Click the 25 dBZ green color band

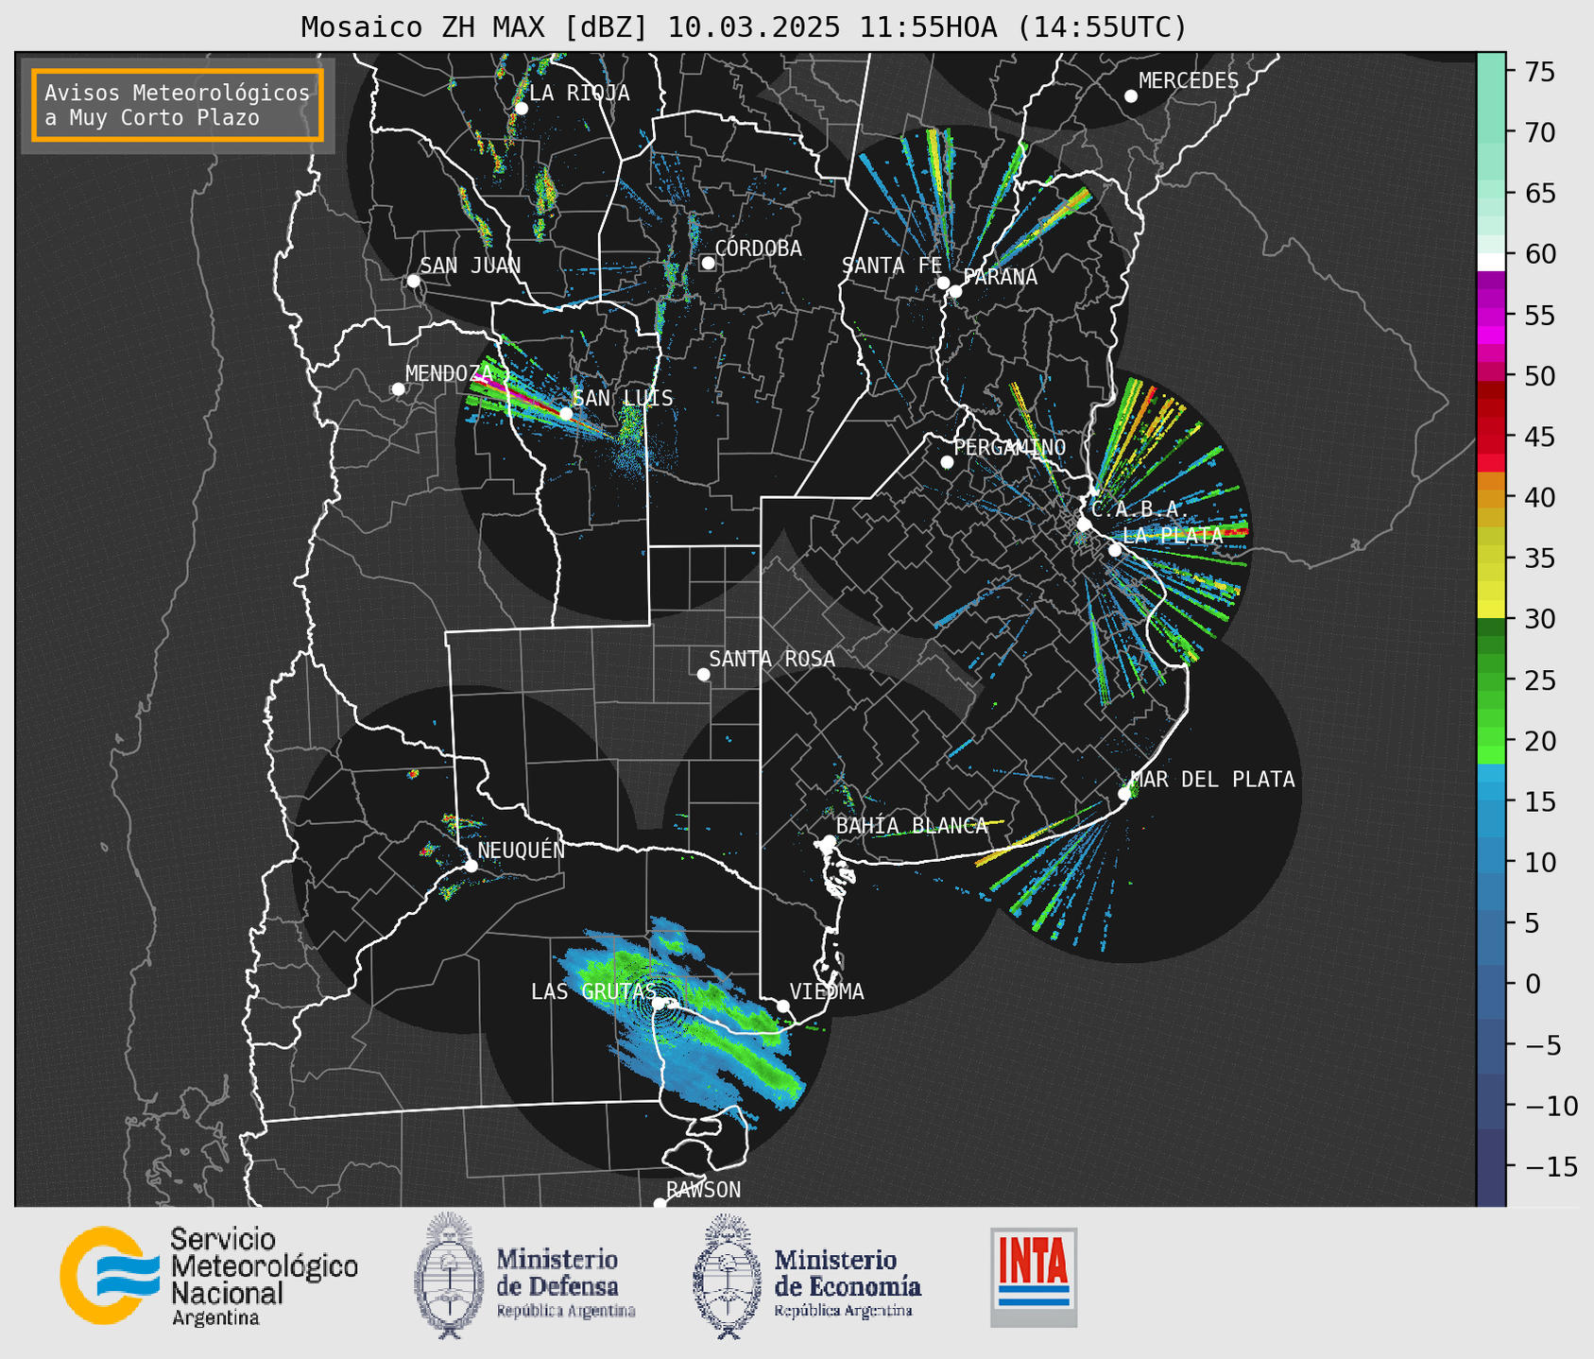(1491, 679)
